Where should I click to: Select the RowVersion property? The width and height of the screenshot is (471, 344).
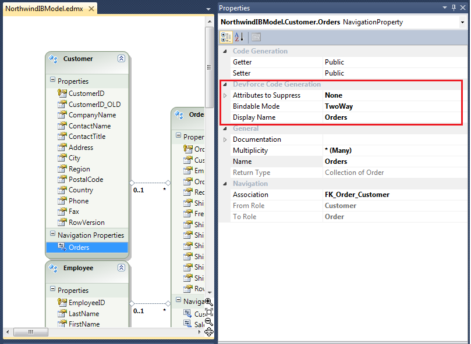click(x=87, y=223)
